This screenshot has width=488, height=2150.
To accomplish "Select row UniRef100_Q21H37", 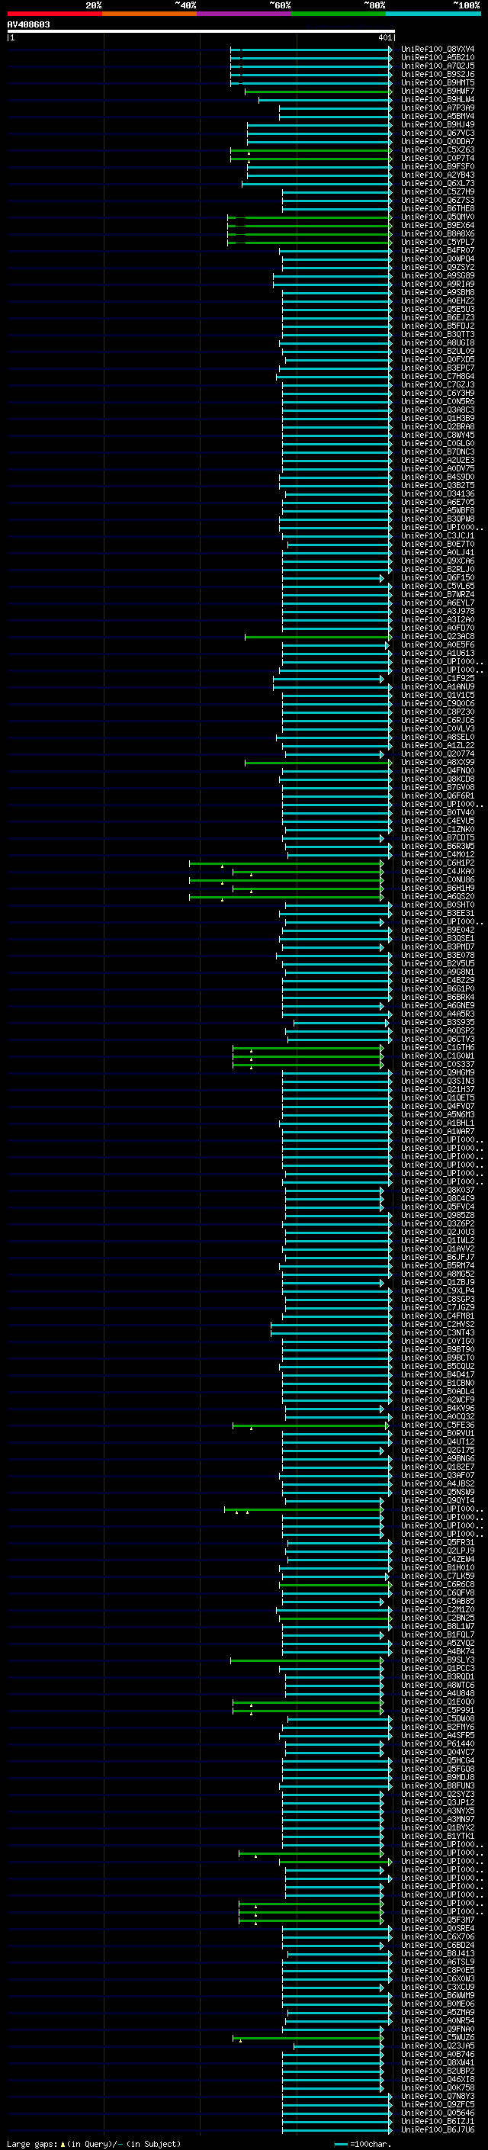I will [x=437, y=1090].
